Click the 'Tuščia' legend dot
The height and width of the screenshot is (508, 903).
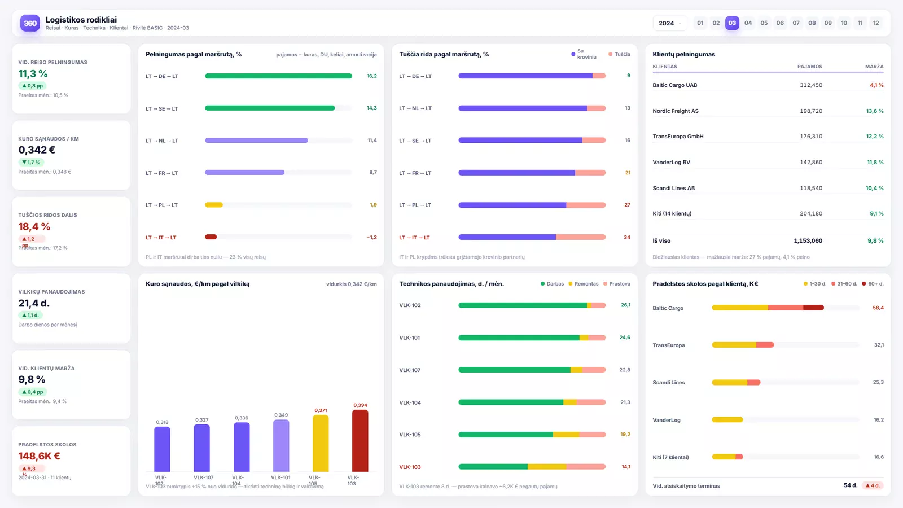tap(611, 55)
